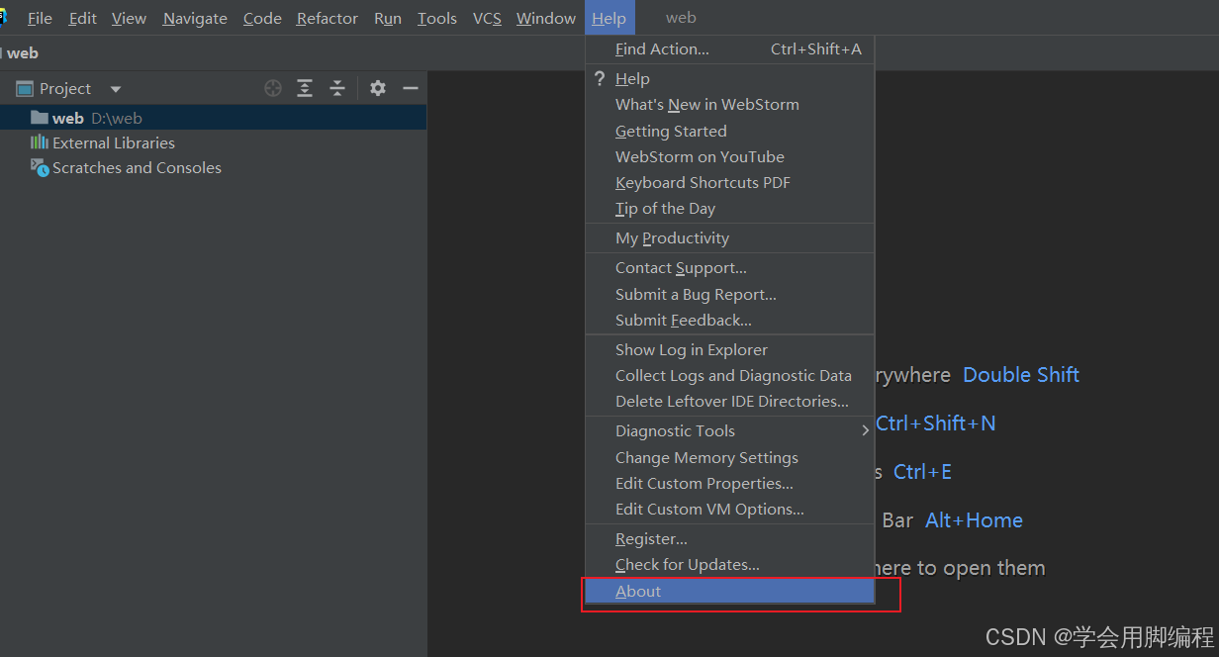Select Getting Started menu entry
1219x657 pixels.
coord(729,131)
